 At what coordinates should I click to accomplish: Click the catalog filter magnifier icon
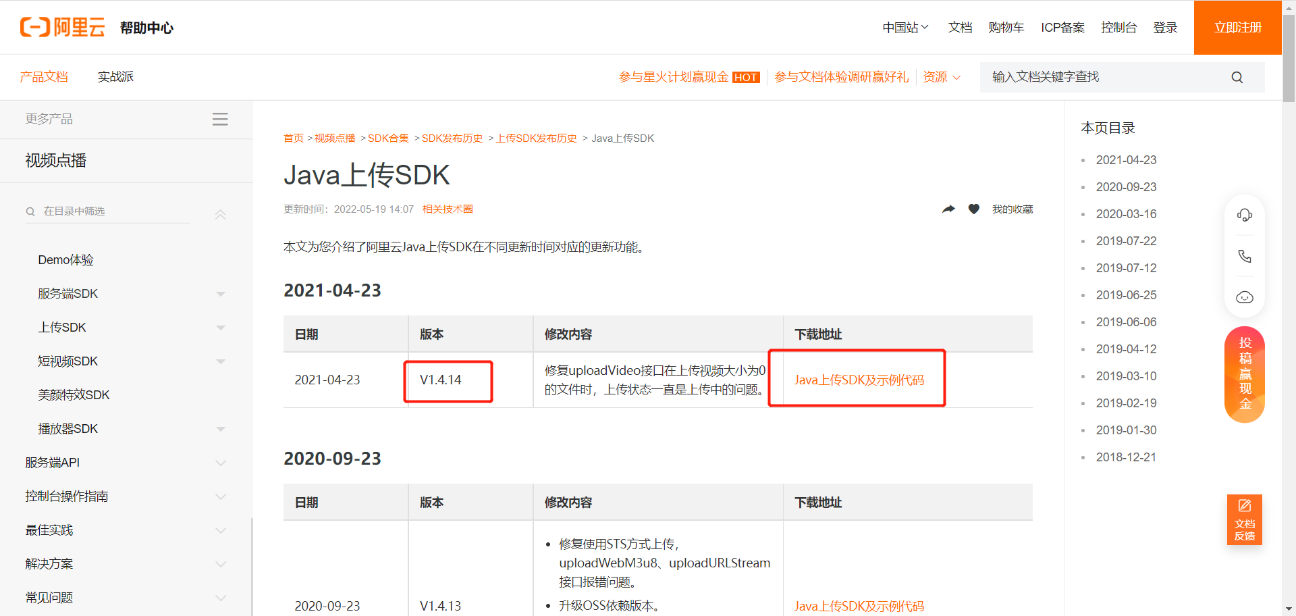(x=30, y=211)
